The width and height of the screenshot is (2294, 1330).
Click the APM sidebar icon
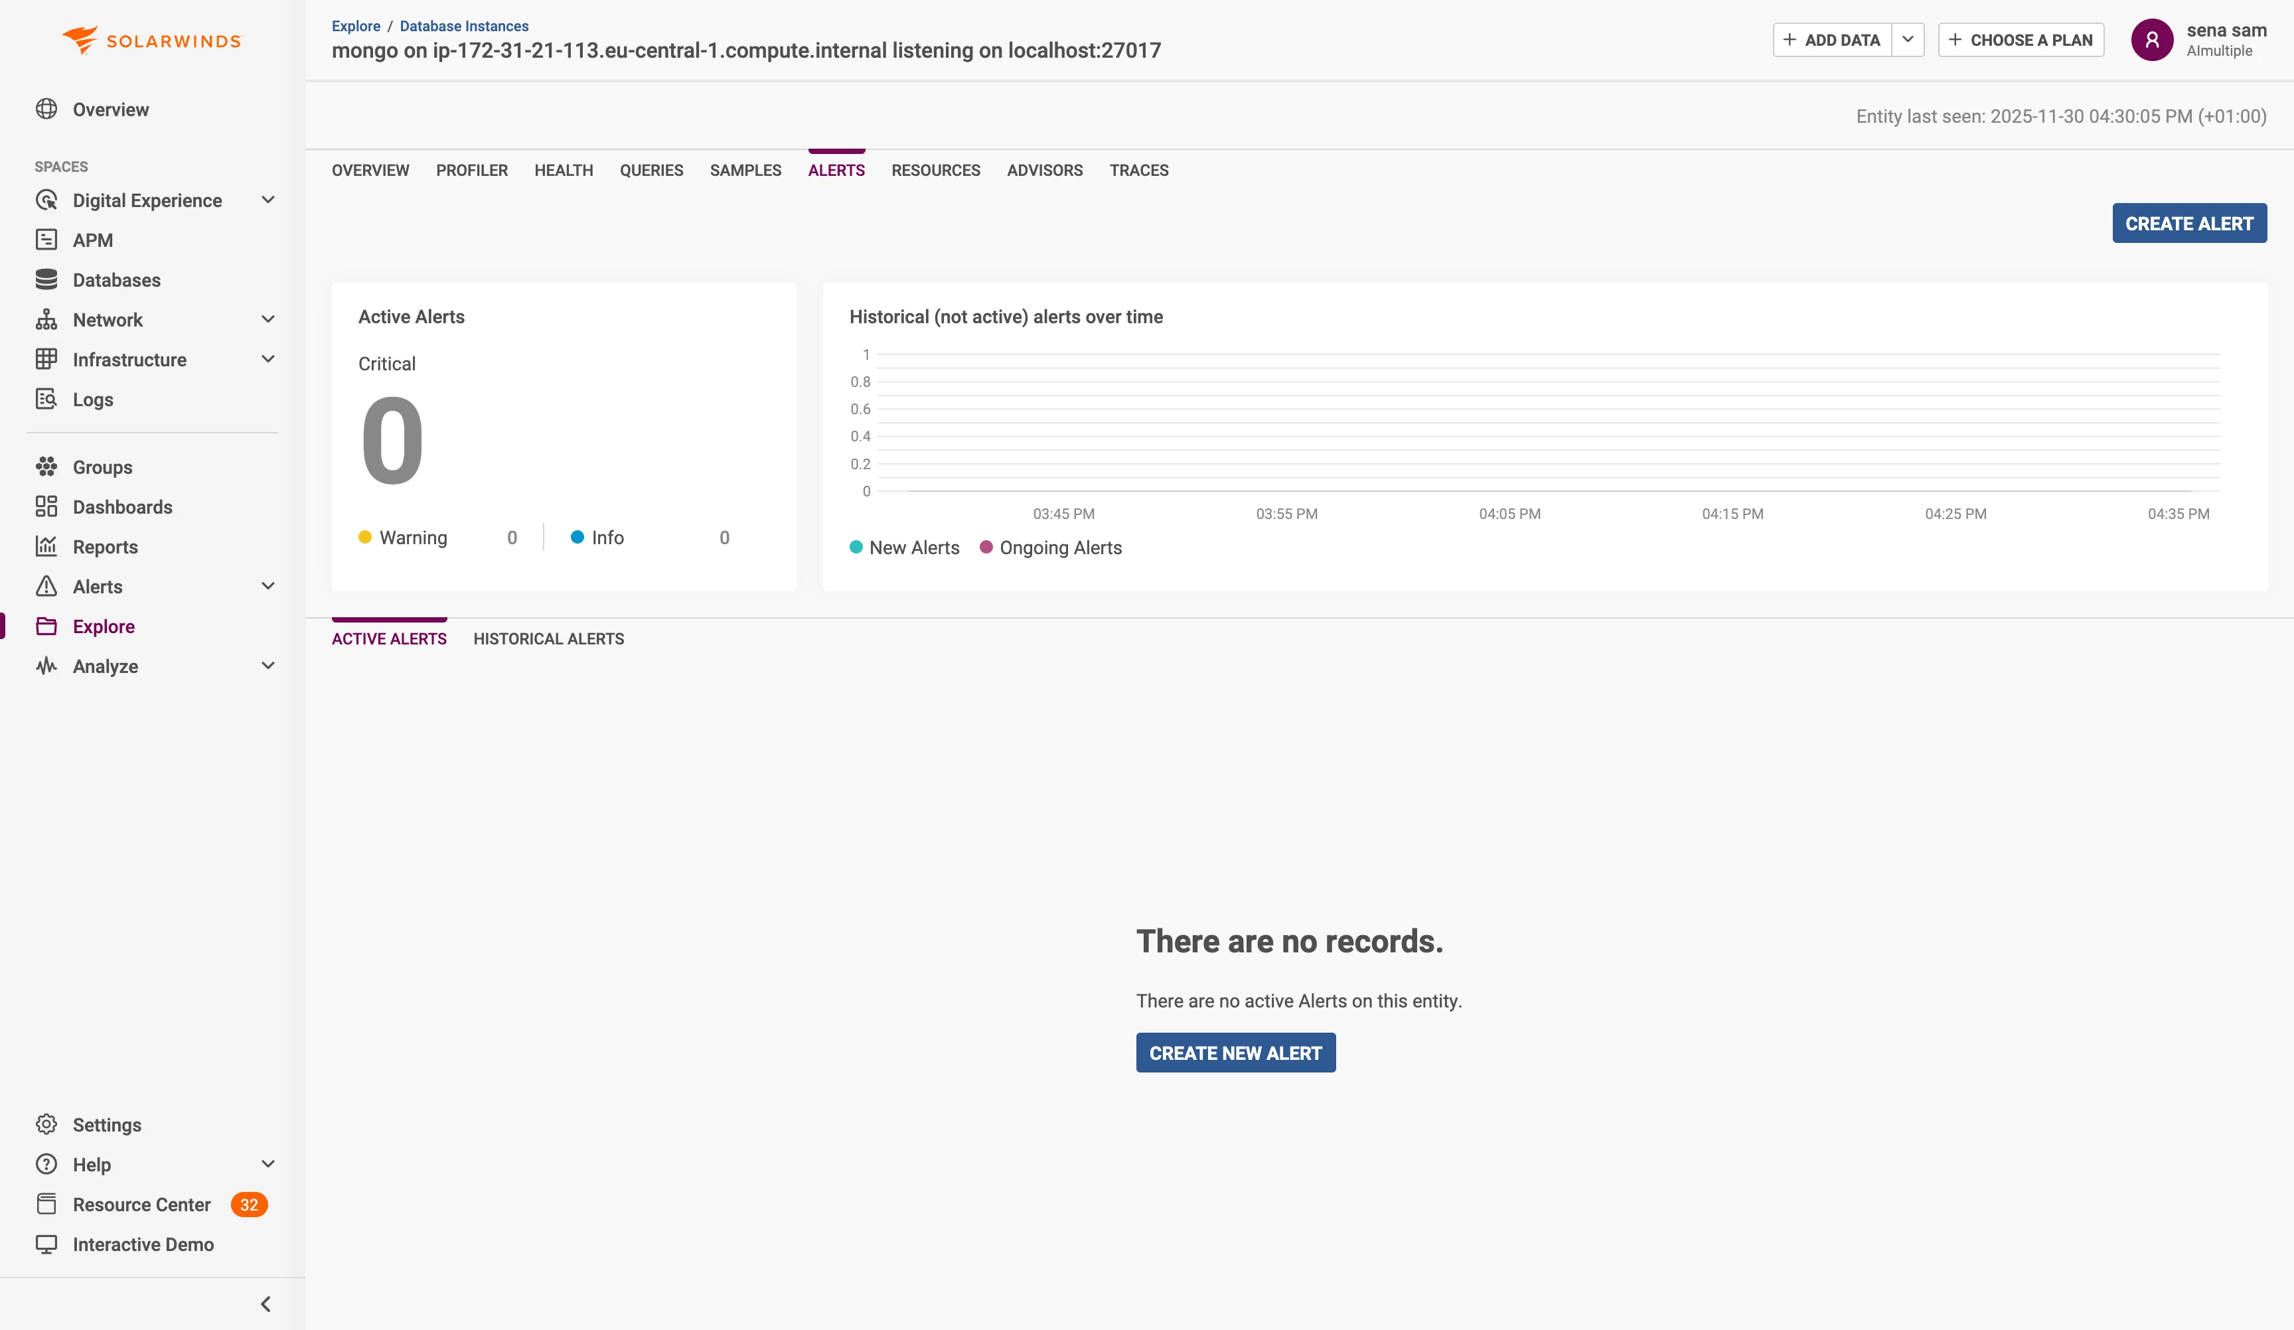(x=46, y=240)
